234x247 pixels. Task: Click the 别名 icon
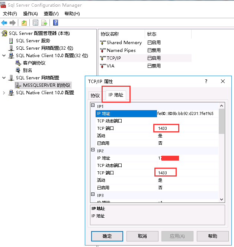[18, 70]
